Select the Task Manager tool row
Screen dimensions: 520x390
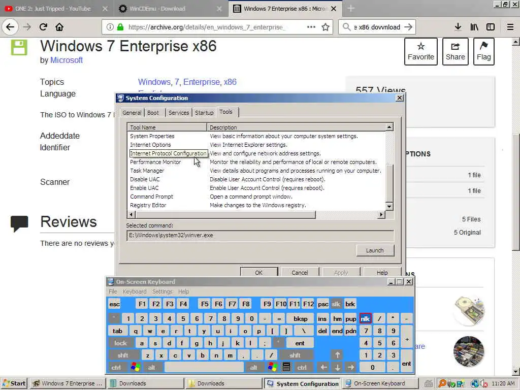(256, 171)
